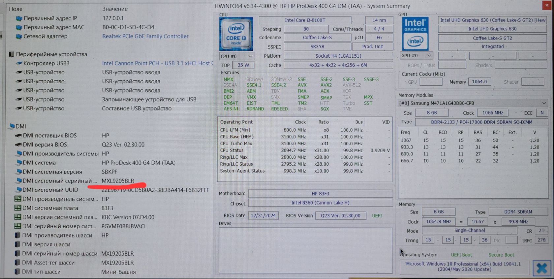Click the CPU Turbo Max row label
The width and height of the screenshot is (554, 279).
(x=236, y=144)
